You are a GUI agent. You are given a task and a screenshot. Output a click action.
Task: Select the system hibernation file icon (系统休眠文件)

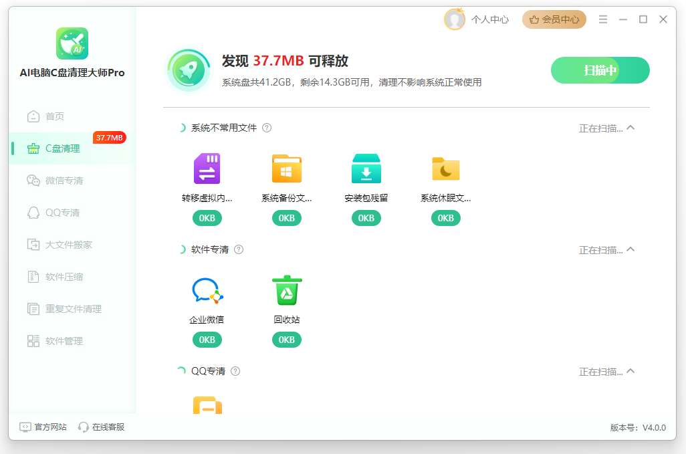445,168
